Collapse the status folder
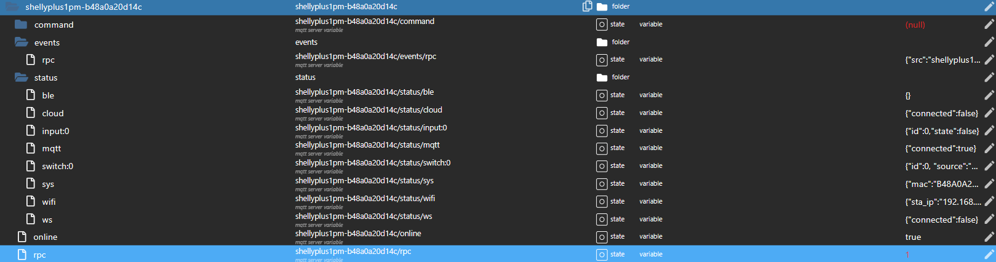Image resolution: width=996 pixels, height=262 pixels. click(x=22, y=77)
